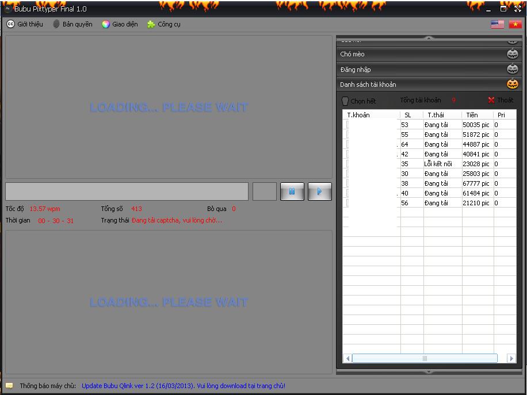Screen dimensions: 527x395
Task: Click the account list right scroll arrow
Action: click(x=511, y=358)
